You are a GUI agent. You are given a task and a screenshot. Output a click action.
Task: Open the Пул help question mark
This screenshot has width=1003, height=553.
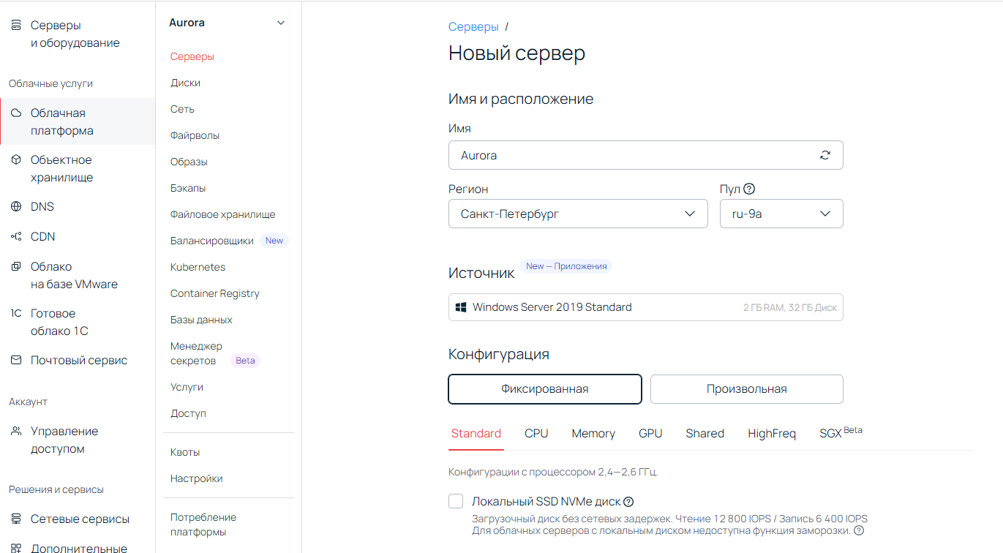(x=748, y=189)
